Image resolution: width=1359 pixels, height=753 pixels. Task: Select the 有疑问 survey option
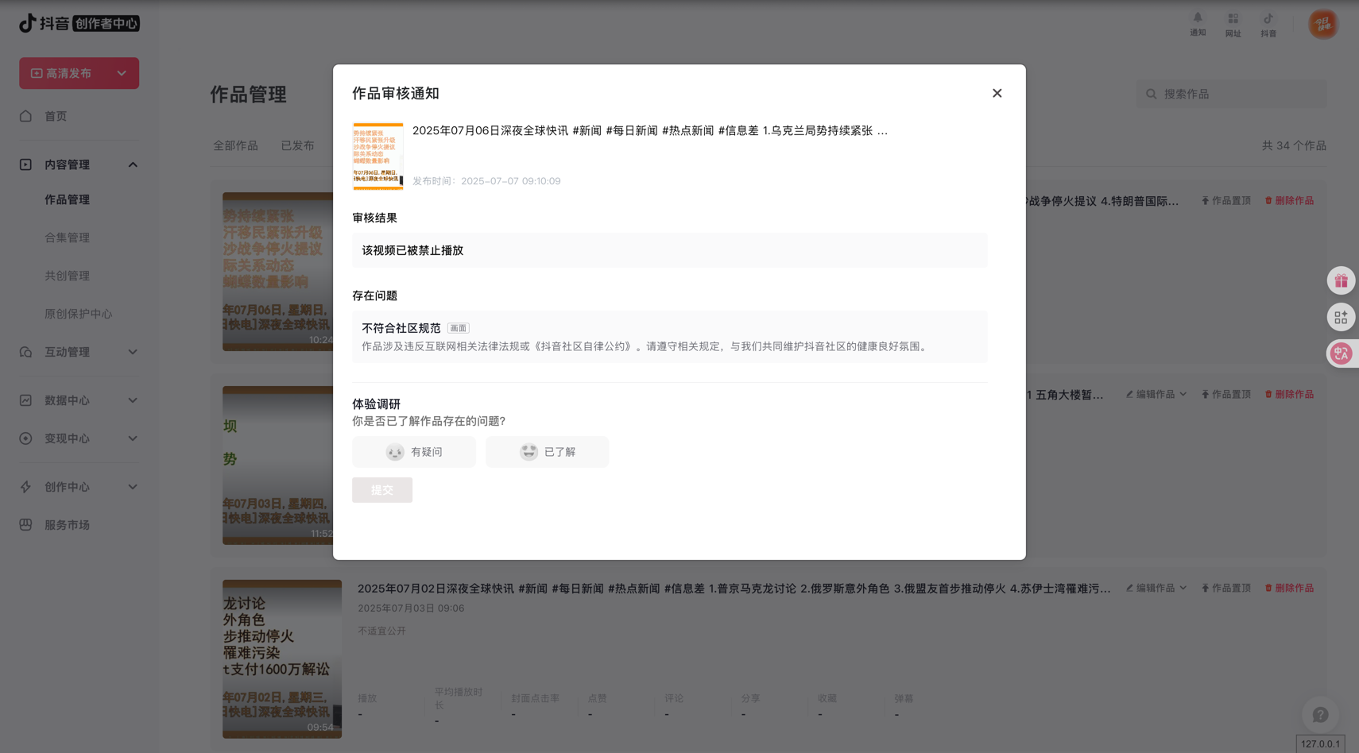click(414, 452)
